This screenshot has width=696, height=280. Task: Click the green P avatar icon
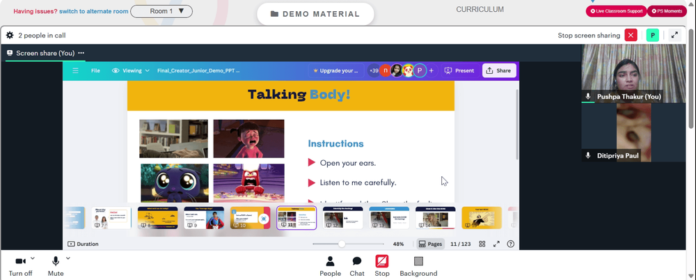click(653, 35)
